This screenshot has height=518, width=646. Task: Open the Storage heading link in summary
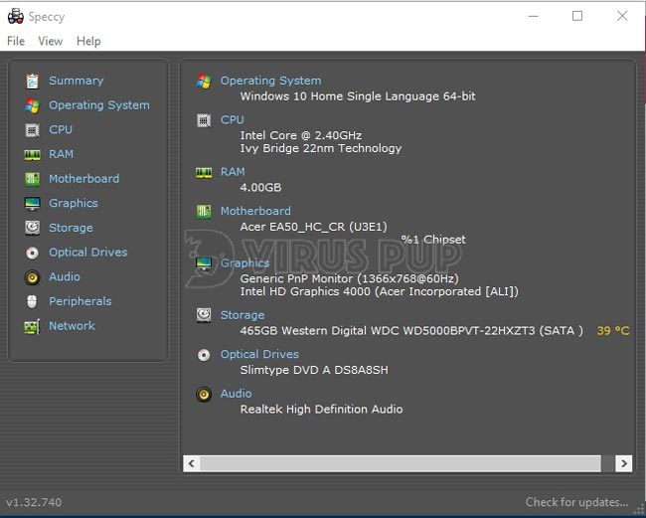(242, 315)
